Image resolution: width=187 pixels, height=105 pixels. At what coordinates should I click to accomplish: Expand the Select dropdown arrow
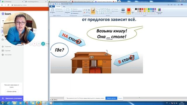click(x=67, y=13)
